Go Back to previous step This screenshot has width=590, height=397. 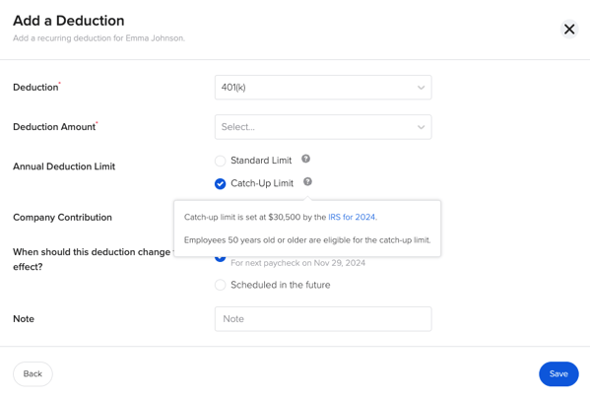33,373
